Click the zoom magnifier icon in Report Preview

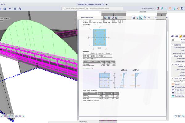click(x=145, y=18)
